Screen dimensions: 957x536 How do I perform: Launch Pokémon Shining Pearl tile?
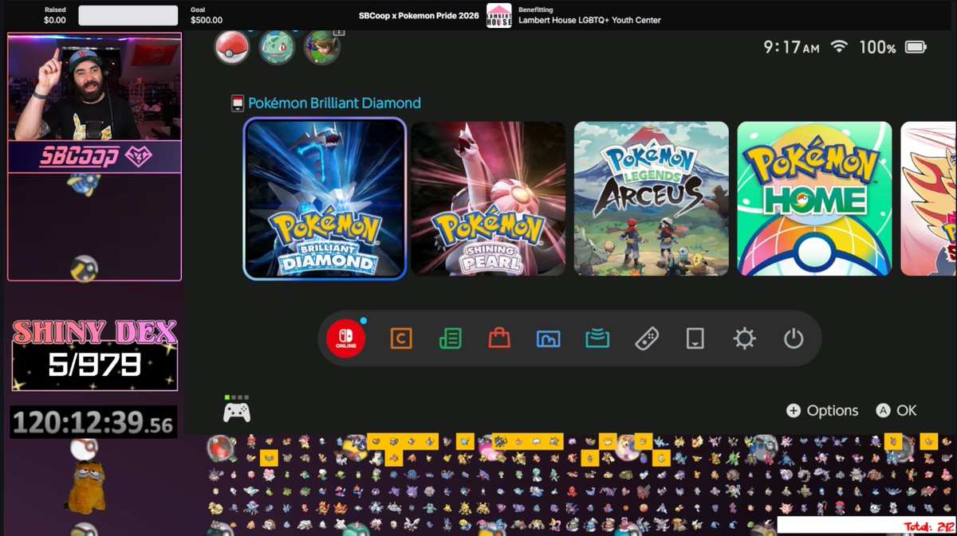[488, 198]
